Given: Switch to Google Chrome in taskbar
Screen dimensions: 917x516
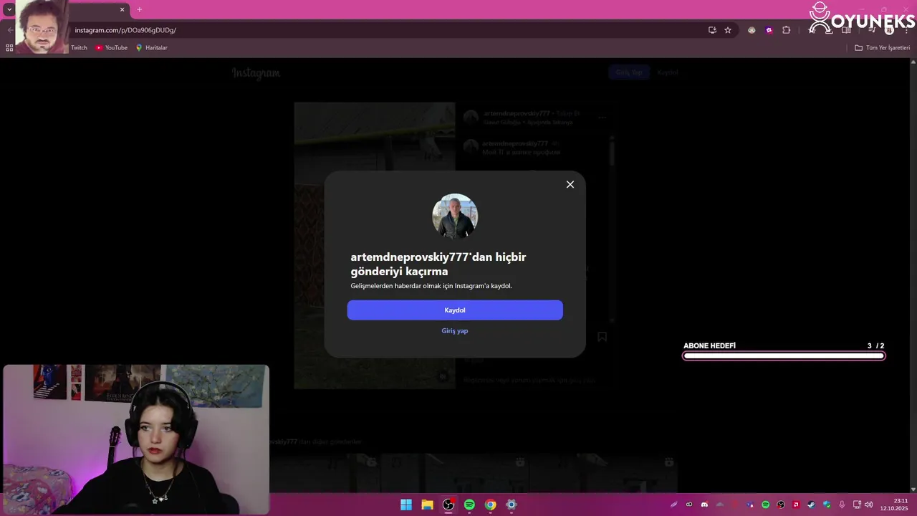Looking at the screenshot, I should coord(490,505).
